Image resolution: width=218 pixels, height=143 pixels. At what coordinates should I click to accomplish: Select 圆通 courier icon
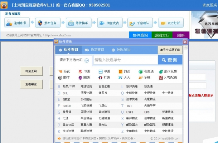pyautogui.click(x=84, y=78)
